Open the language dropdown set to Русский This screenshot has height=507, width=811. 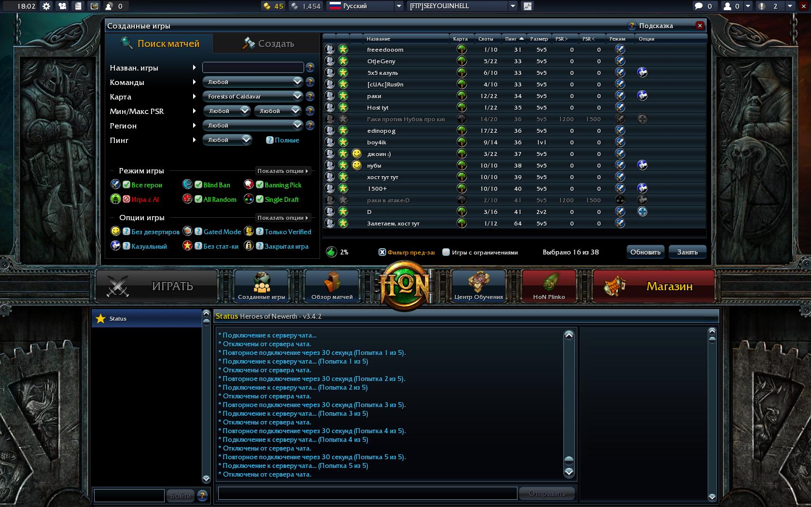[x=365, y=6]
